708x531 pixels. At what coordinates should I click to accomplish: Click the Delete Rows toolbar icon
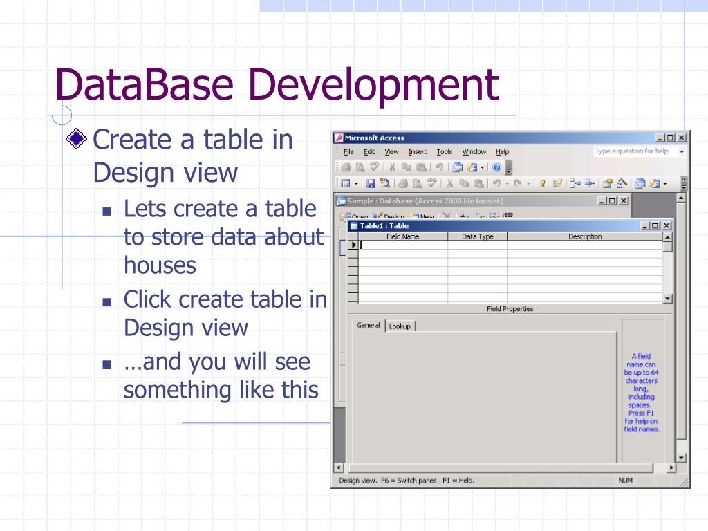[589, 183]
